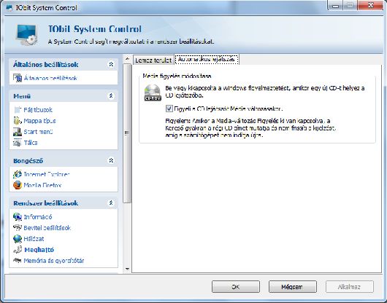Click the Mozilla Firefox icon
The image size is (387, 303).
point(18,185)
